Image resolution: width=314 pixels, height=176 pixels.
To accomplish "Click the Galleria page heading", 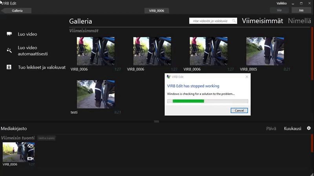I will [x=80, y=21].
